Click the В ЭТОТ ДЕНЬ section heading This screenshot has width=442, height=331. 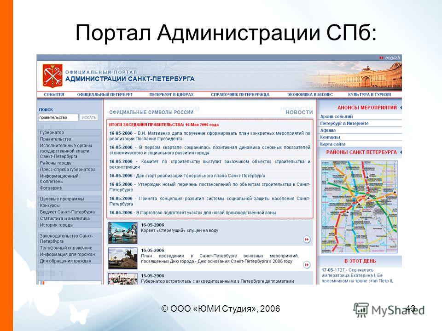point(360,261)
